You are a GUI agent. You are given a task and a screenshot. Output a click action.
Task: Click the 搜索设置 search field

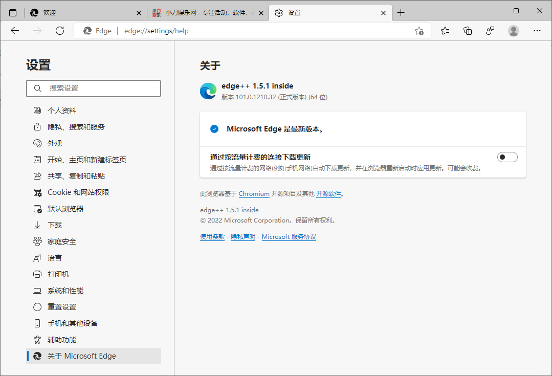pyautogui.click(x=94, y=88)
